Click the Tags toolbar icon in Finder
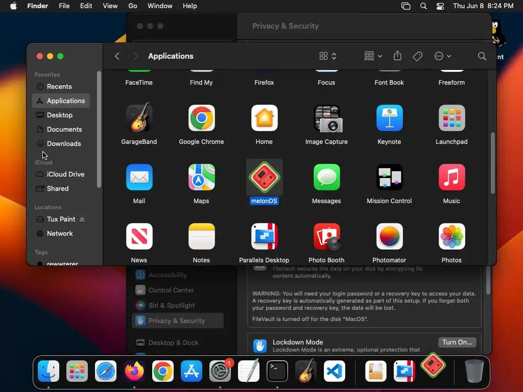This screenshot has height=392, width=523. point(418,56)
